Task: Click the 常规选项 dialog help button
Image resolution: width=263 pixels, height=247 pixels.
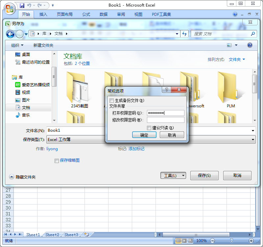Action: [166, 90]
